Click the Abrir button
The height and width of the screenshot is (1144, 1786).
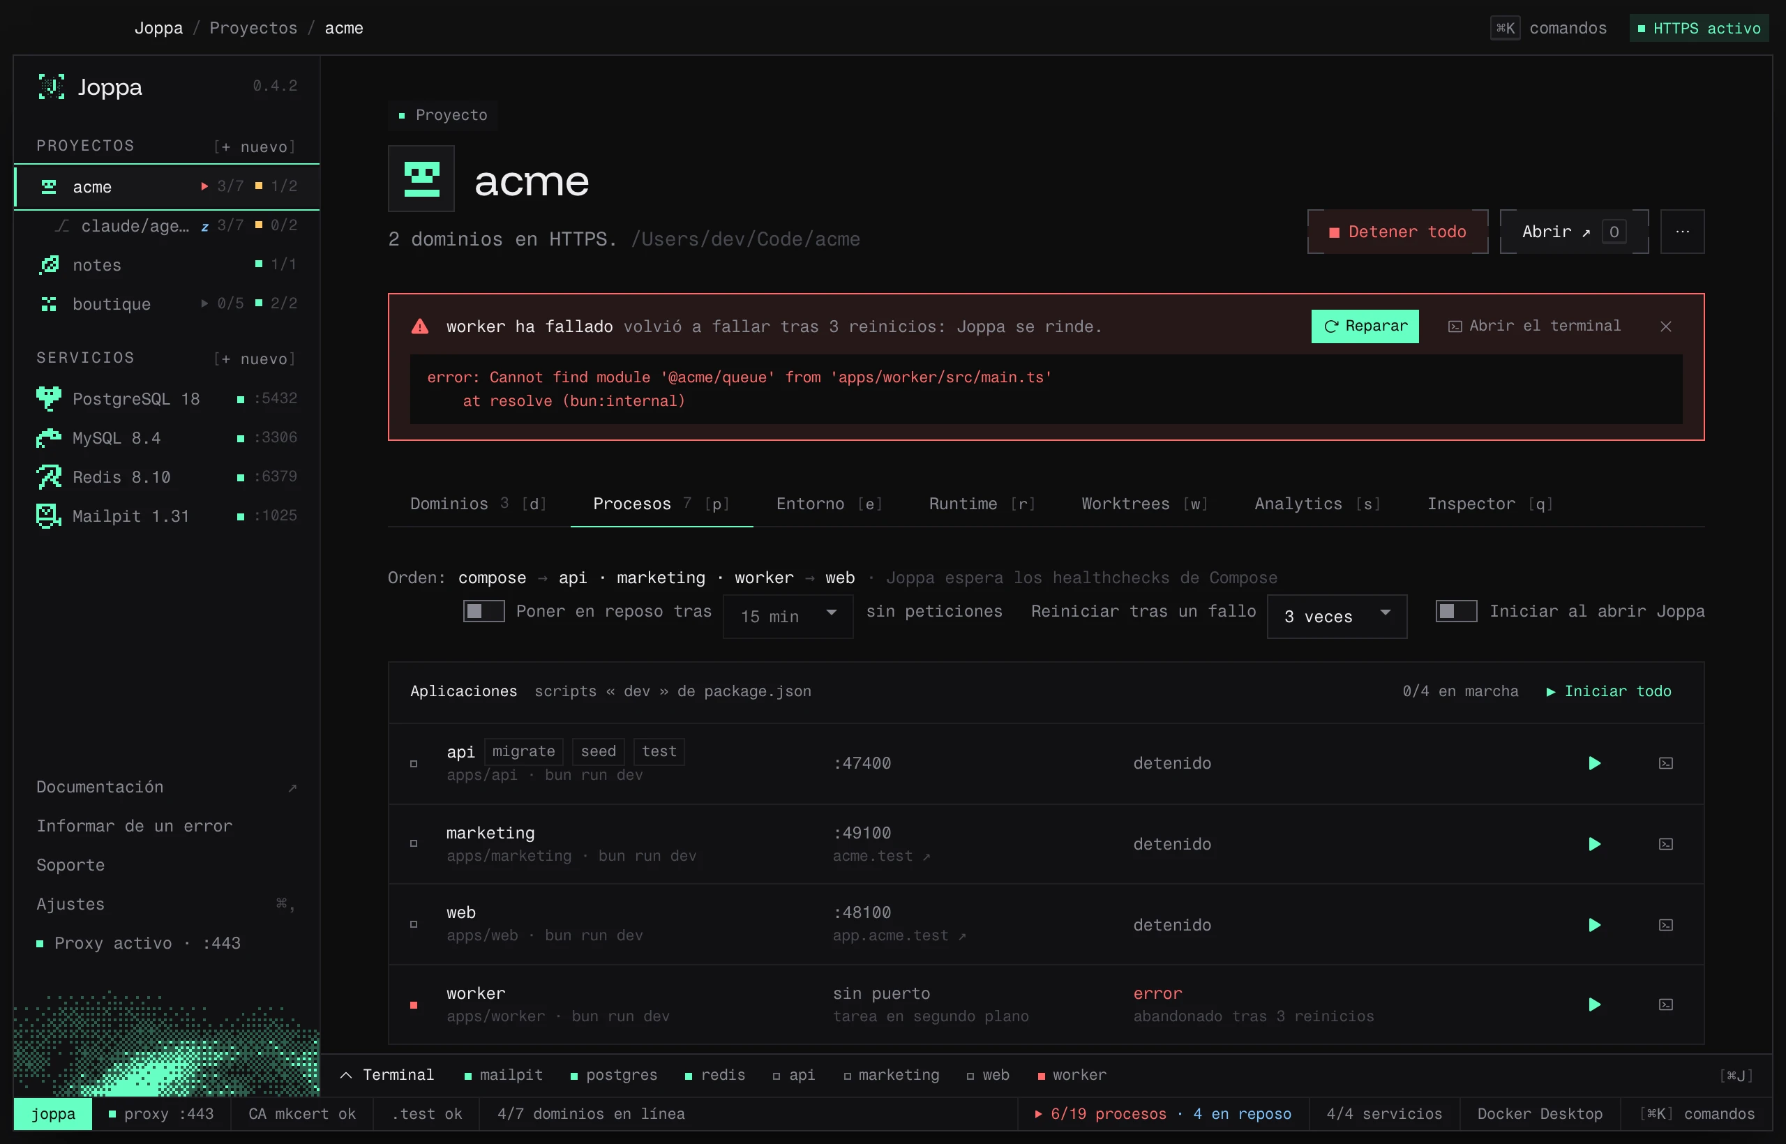click(1573, 232)
